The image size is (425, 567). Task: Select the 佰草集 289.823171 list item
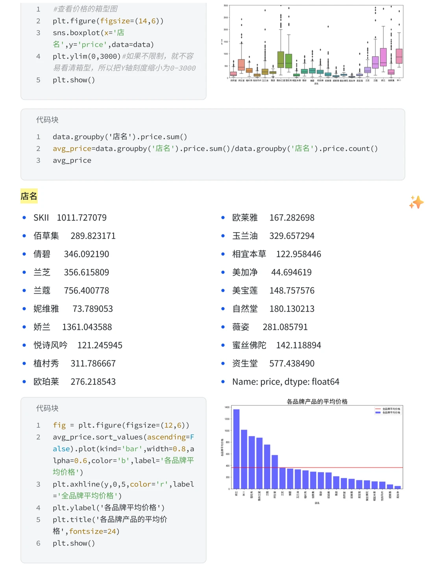[x=75, y=236]
